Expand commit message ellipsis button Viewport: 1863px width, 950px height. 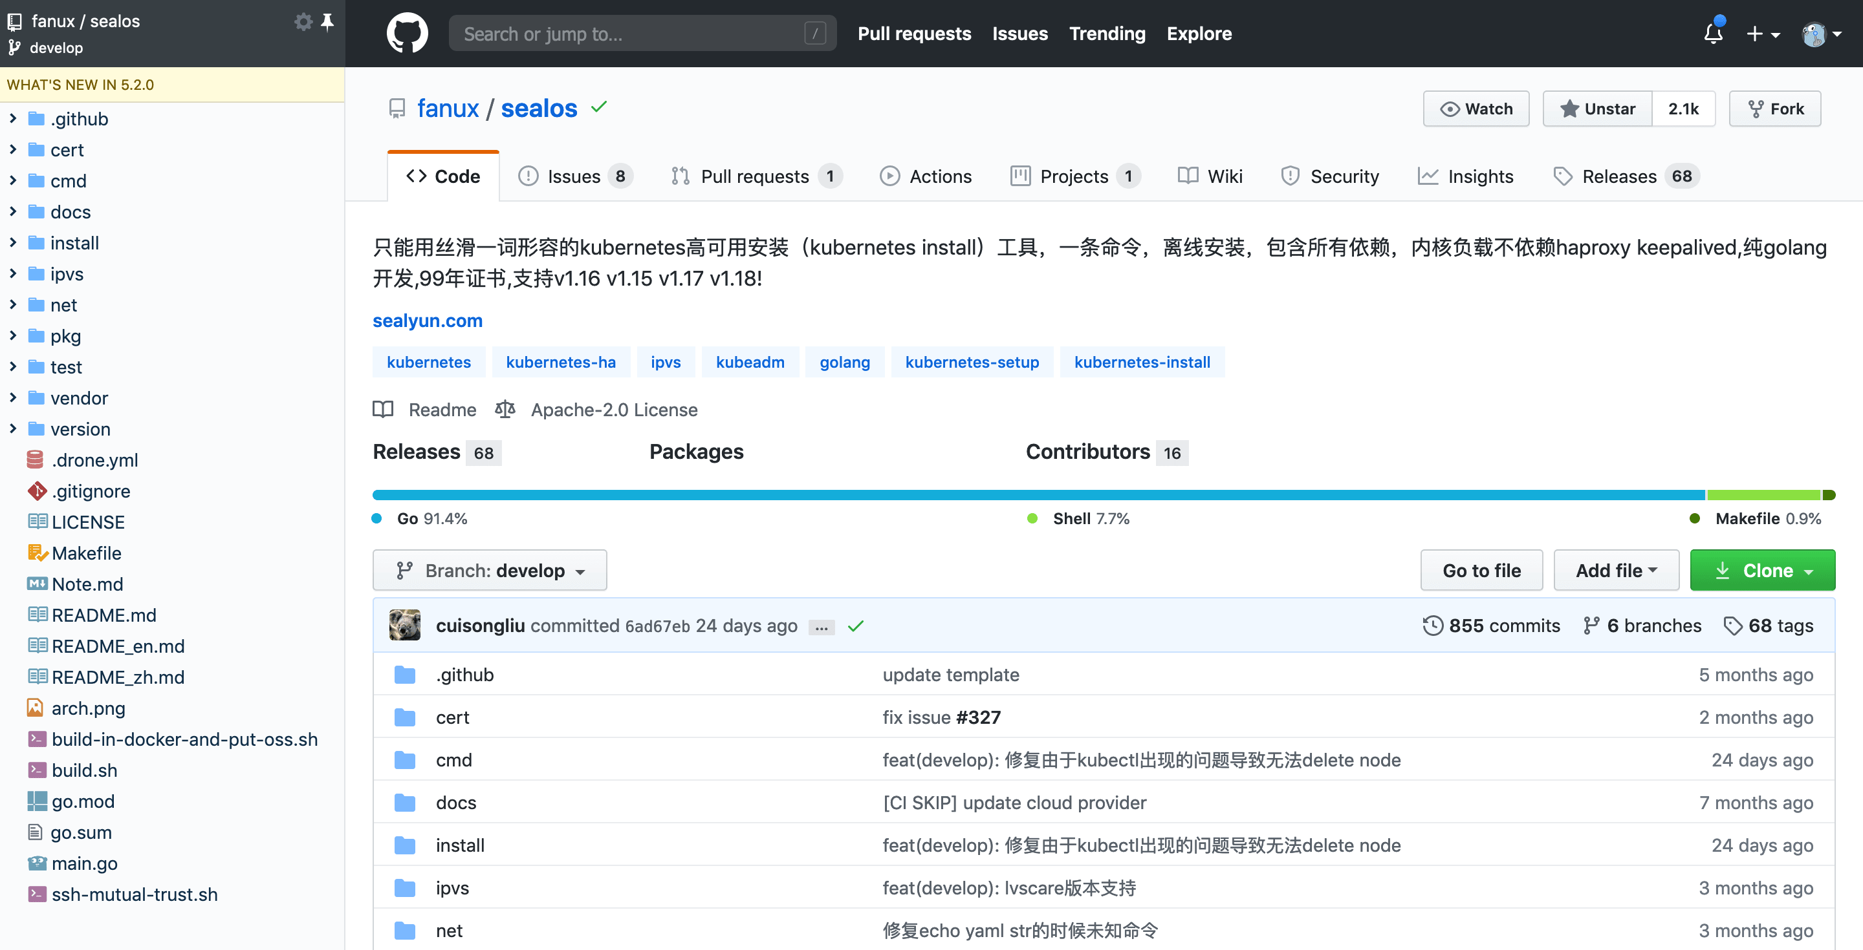point(822,627)
